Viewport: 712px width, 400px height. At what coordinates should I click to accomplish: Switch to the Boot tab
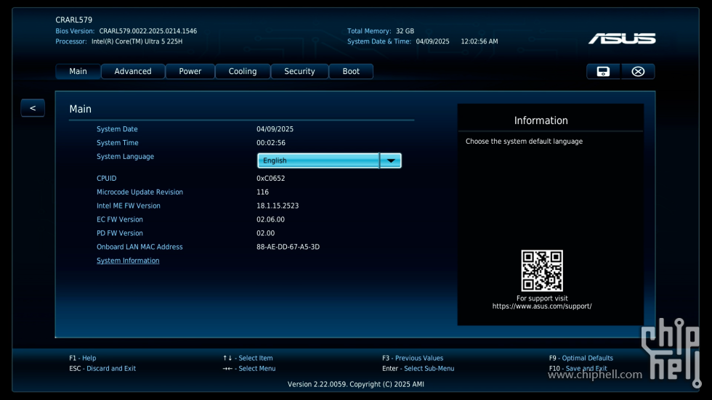pyautogui.click(x=351, y=72)
